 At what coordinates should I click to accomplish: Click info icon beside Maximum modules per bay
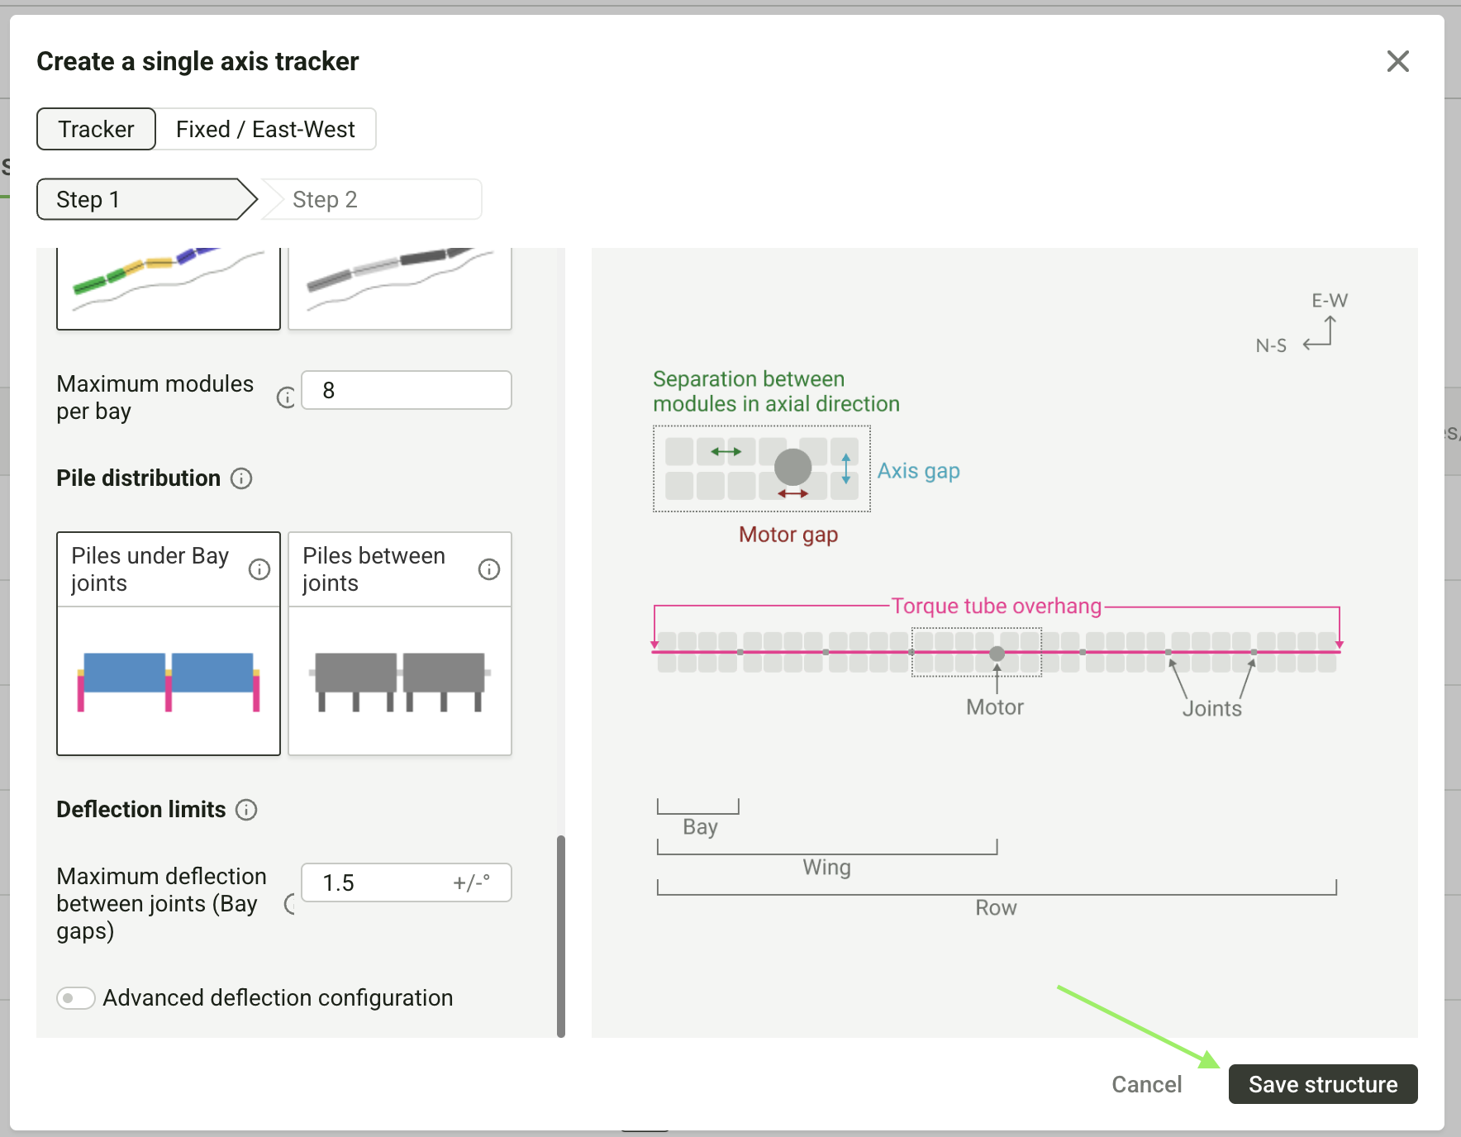(x=286, y=397)
